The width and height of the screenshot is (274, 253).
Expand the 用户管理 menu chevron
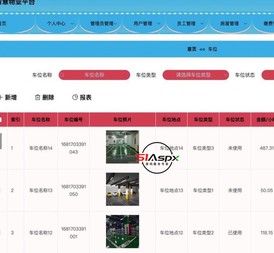159,24
